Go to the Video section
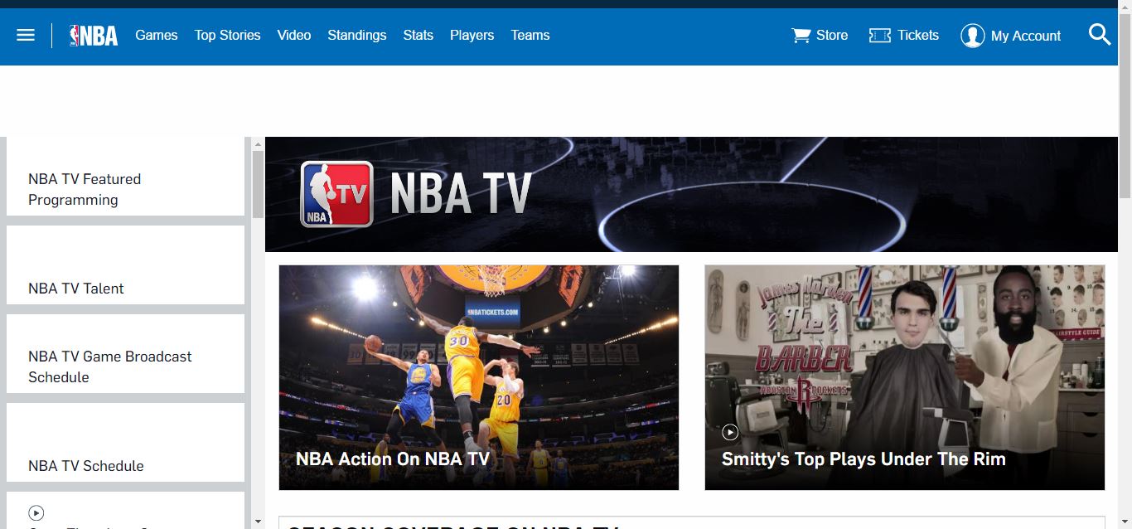This screenshot has height=529, width=1132. click(294, 35)
